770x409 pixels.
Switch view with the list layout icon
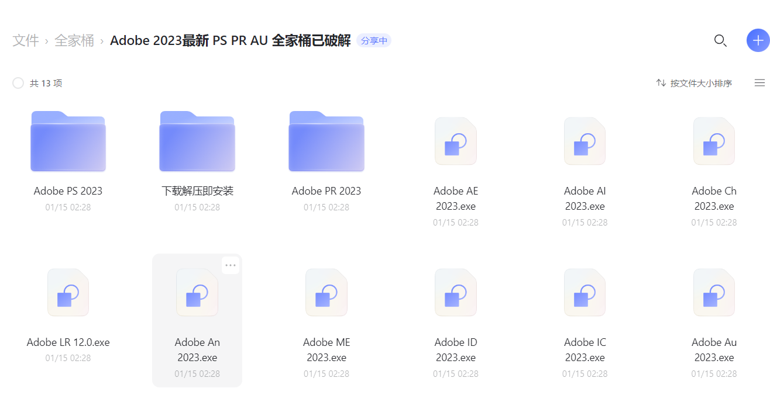click(x=759, y=83)
